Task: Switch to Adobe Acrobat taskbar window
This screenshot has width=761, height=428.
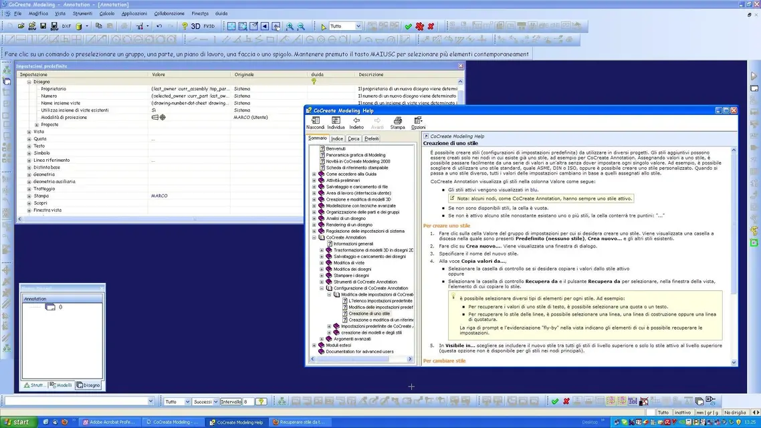Action: click(108, 422)
